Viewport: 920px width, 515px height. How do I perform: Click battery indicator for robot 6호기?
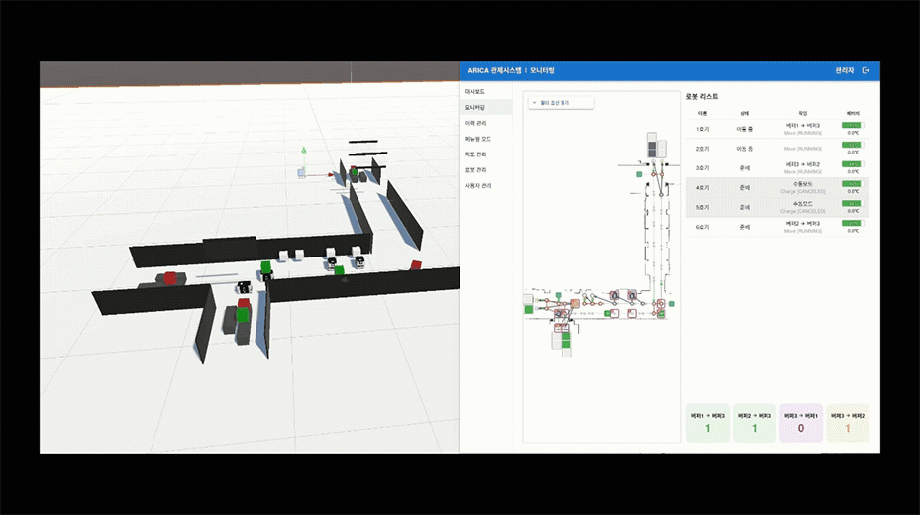[x=852, y=223]
